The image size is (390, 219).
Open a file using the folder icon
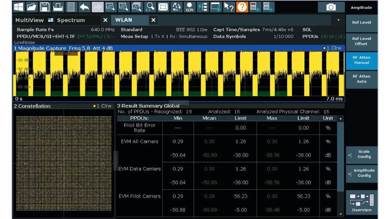(32, 6)
